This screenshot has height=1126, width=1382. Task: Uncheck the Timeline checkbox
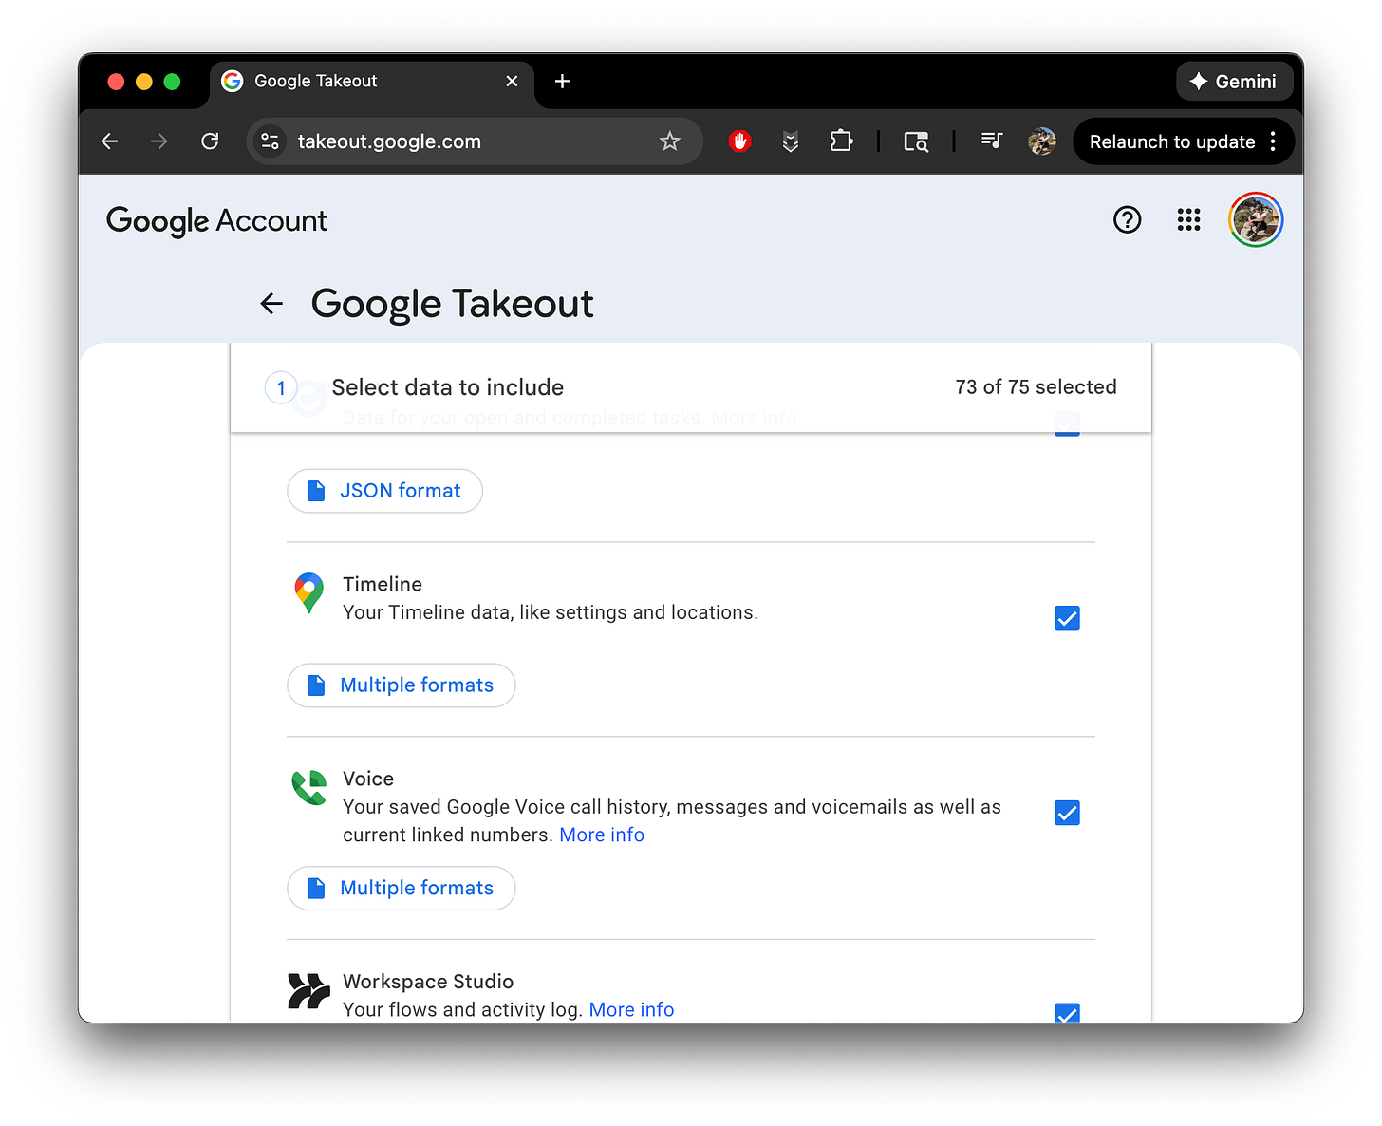coord(1067,619)
